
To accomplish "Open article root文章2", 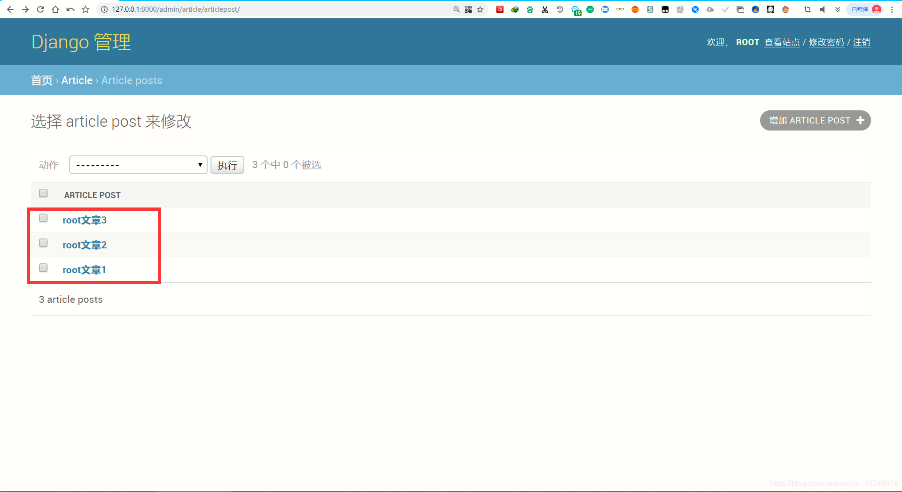I will [85, 245].
